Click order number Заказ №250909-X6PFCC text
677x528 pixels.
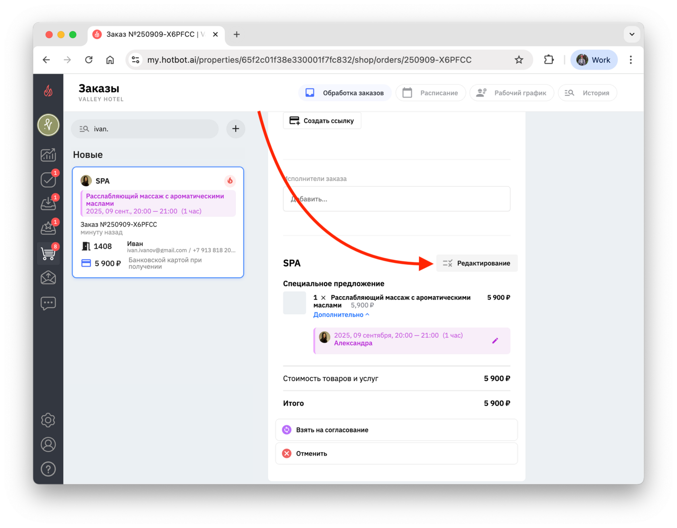tap(119, 225)
